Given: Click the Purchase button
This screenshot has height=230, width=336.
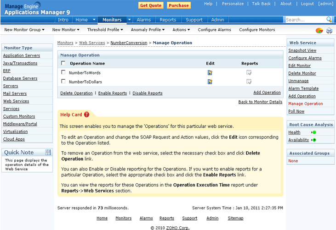Looking at the screenshot, I should click(x=179, y=5).
